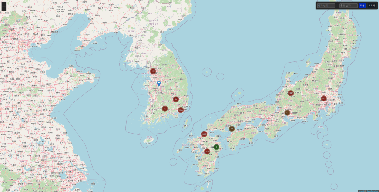This screenshot has height=192, width=379.
Task: Open the 287 cluster near Tokyo
Action: click(x=324, y=98)
